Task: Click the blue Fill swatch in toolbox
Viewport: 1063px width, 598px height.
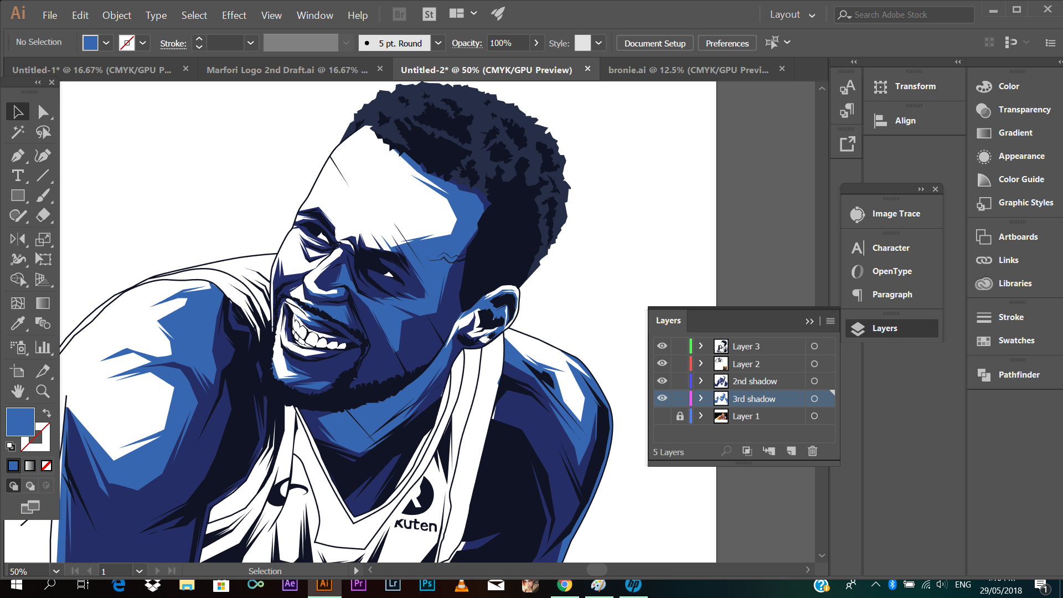Action: click(x=20, y=422)
